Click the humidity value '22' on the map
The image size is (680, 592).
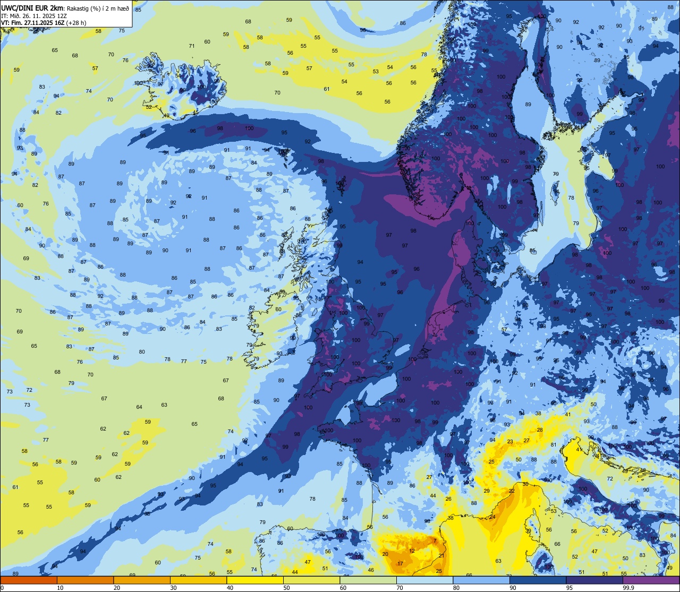pyautogui.click(x=512, y=491)
